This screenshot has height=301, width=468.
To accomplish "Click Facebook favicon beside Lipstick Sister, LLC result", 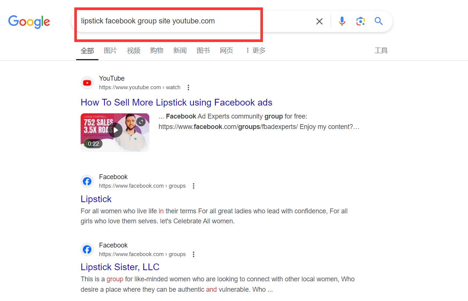I will (87, 250).
